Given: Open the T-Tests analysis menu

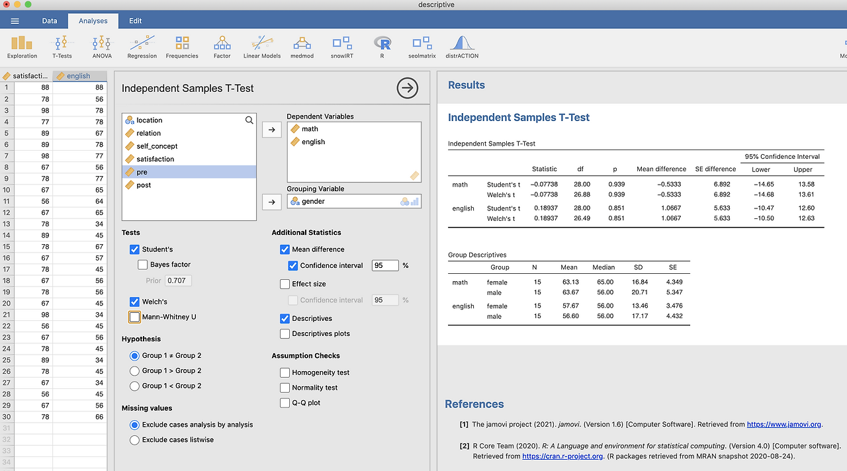Looking at the screenshot, I should (62, 46).
